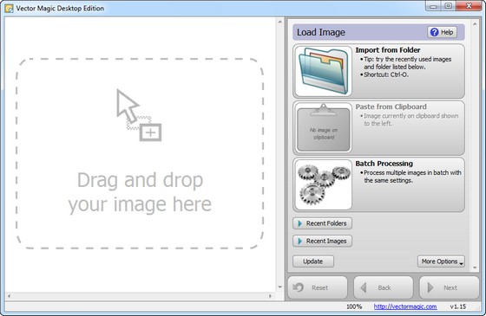The image size is (486, 316).
Task: Select the Import from Folder heading
Action: (x=388, y=50)
